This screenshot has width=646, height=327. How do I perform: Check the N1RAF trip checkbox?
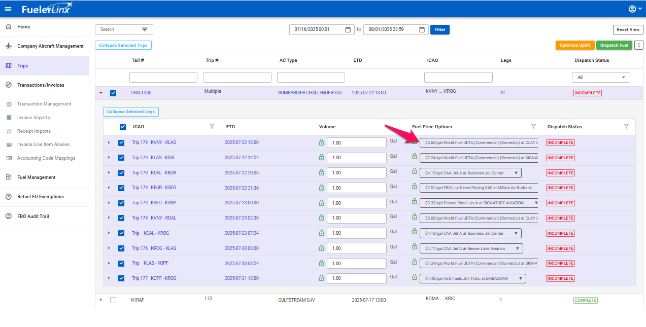click(113, 300)
